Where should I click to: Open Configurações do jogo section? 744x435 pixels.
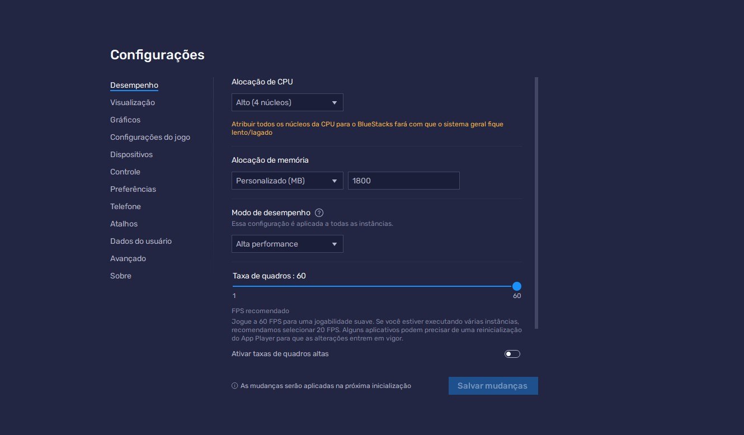point(150,137)
